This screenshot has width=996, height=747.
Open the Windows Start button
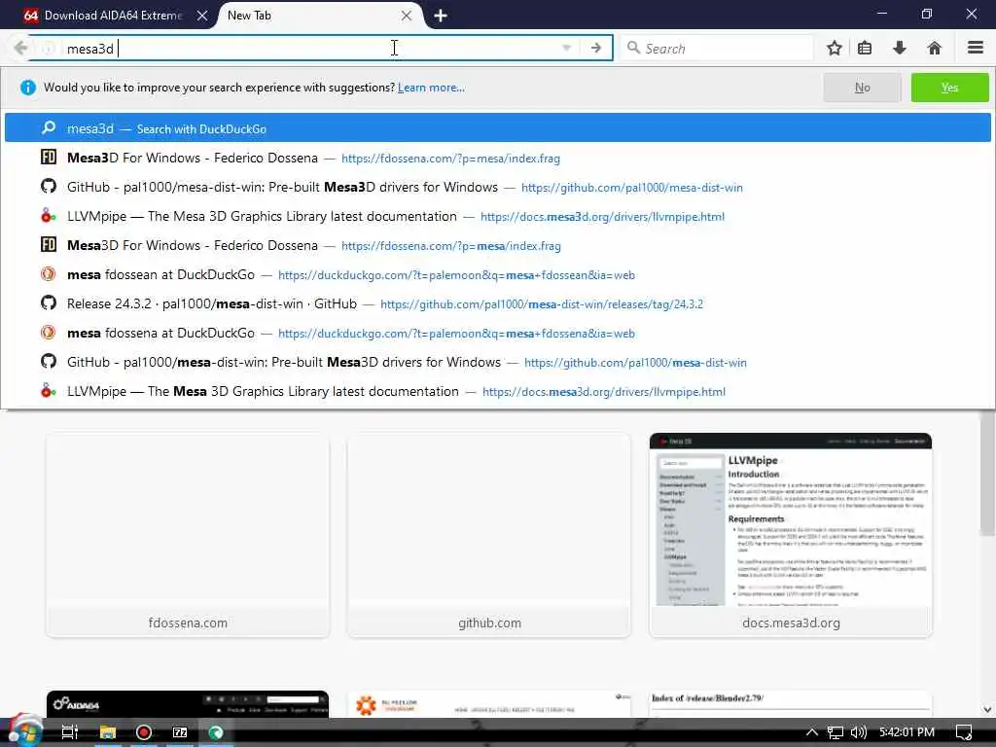(x=24, y=731)
